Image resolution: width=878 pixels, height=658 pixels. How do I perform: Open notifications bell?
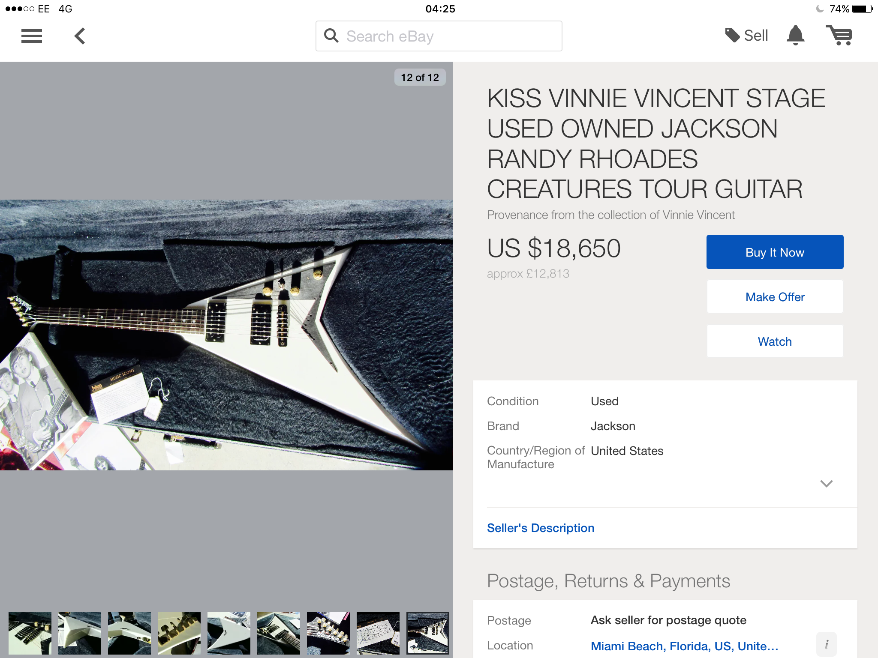pos(795,35)
